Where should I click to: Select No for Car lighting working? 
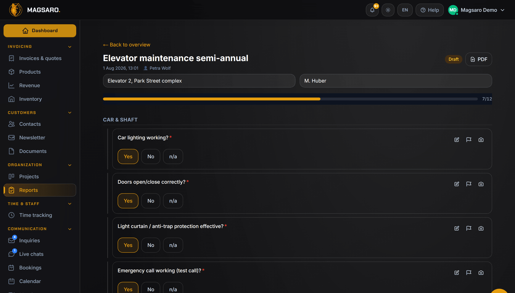[x=151, y=157]
